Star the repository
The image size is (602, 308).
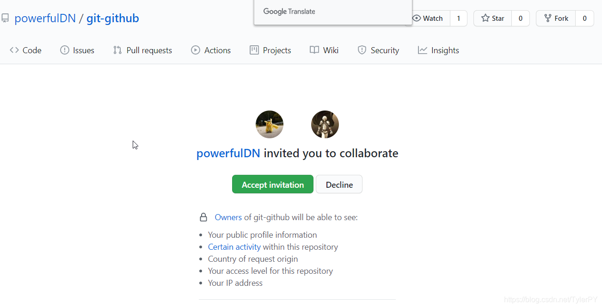tap(493, 18)
